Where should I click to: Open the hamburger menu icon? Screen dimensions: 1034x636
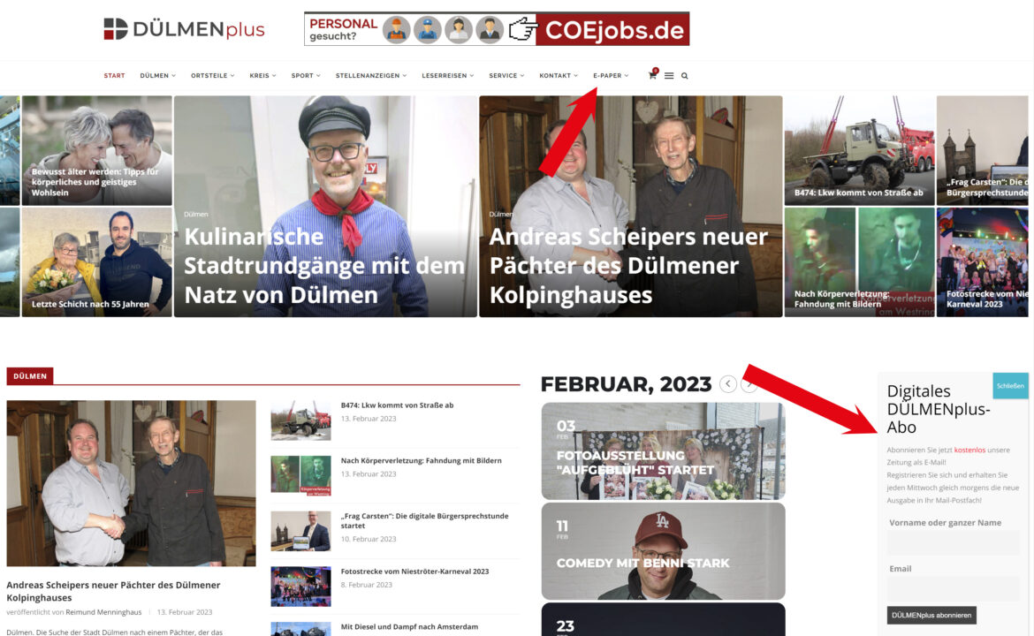coord(669,76)
